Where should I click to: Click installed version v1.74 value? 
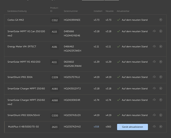click(96, 100)
